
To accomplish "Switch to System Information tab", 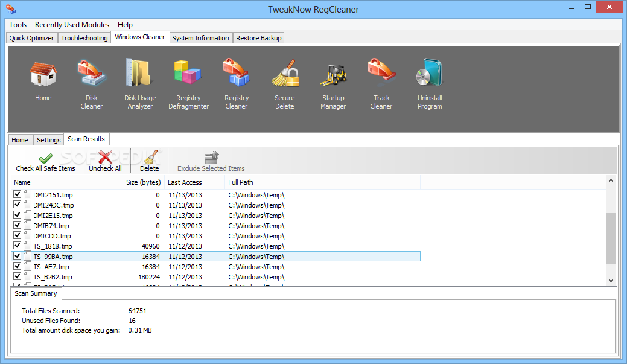I will (x=201, y=38).
